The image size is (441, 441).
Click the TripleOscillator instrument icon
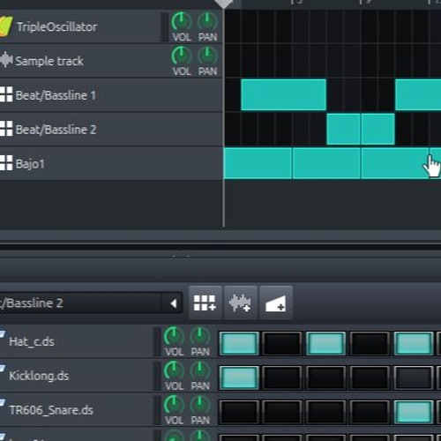point(6,26)
